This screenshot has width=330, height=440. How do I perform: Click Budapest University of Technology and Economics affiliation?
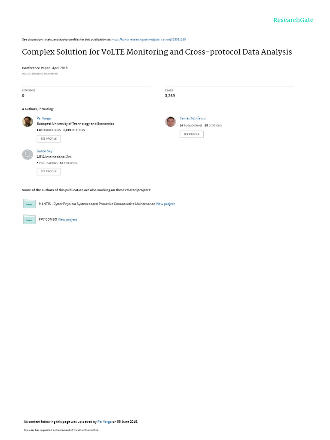point(75,124)
